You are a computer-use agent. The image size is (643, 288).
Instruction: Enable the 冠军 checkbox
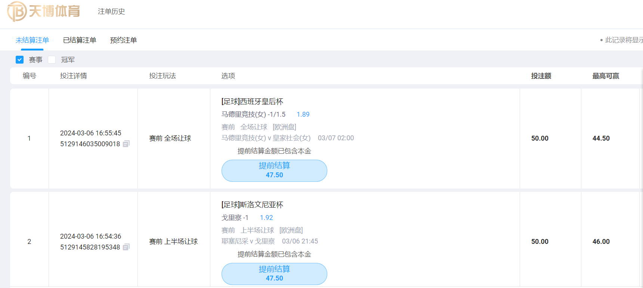[x=52, y=59]
